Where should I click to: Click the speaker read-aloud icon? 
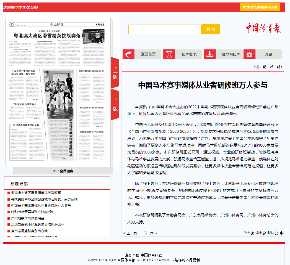281,233
